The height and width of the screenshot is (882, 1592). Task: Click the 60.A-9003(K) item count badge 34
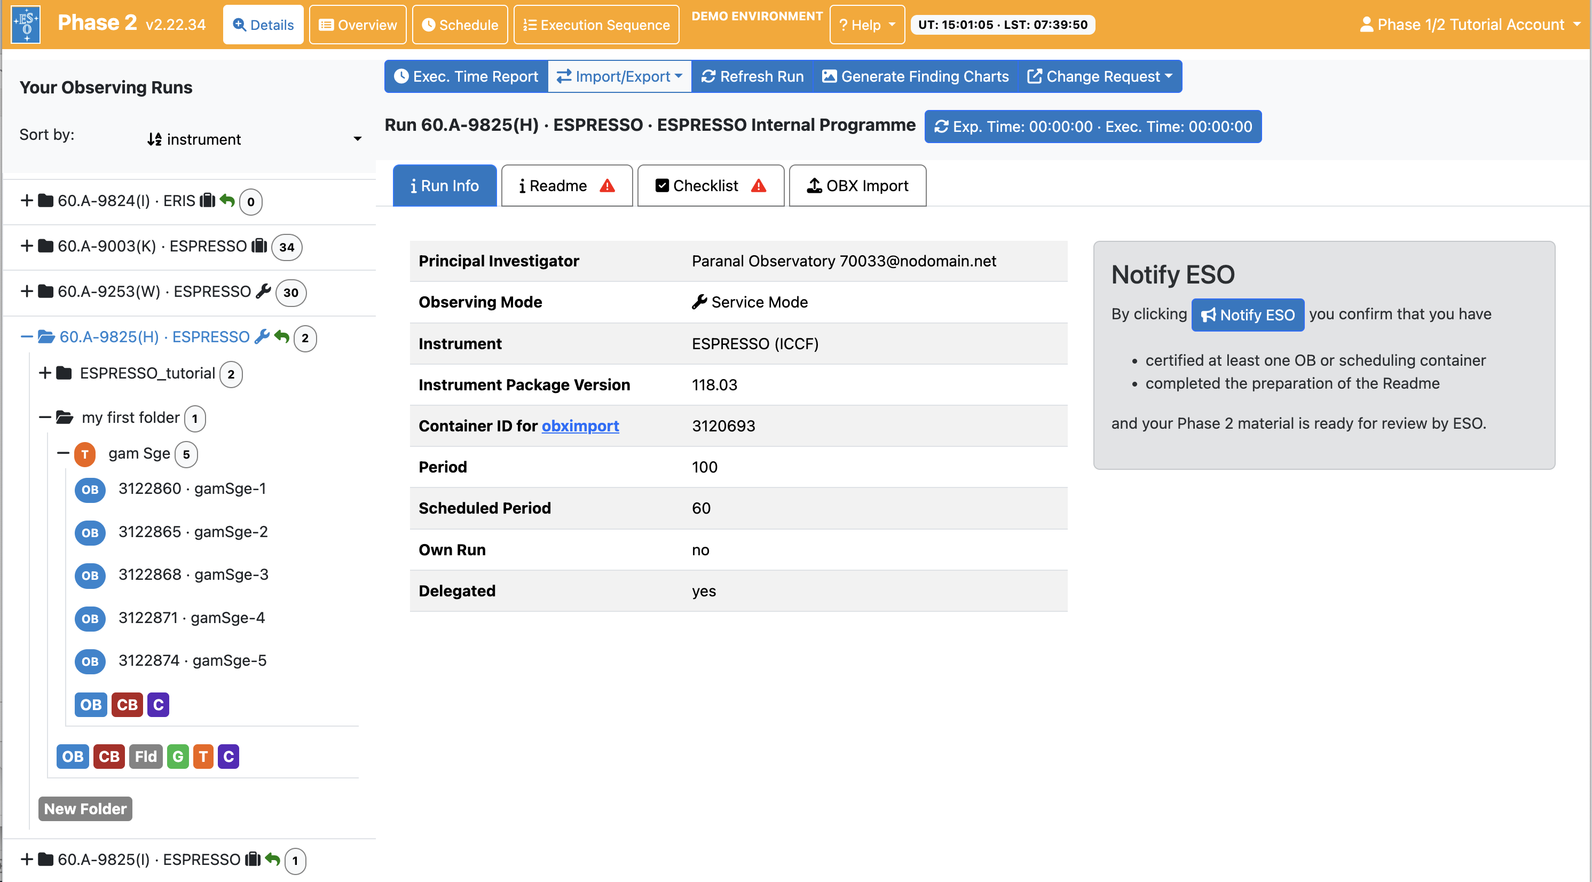point(287,247)
